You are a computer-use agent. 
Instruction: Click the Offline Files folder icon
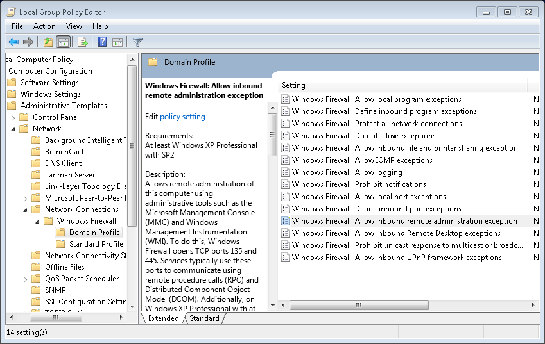pos(36,267)
